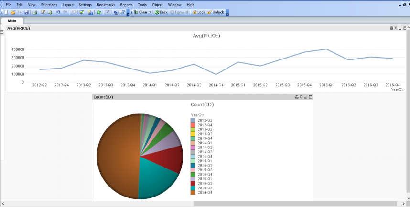The height and width of the screenshot is (207, 410).
Task: Click the 2015-Q1 legend label
Action: coord(205,161)
